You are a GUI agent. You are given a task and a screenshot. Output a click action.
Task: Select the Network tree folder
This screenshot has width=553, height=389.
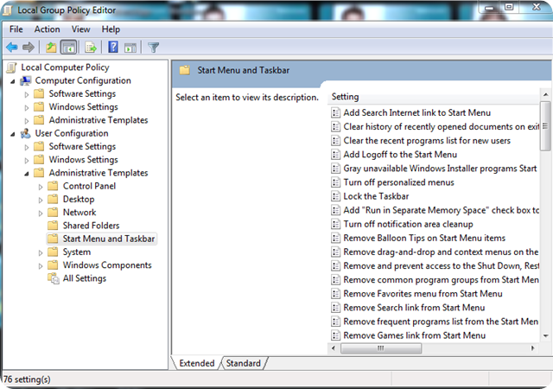(x=73, y=212)
